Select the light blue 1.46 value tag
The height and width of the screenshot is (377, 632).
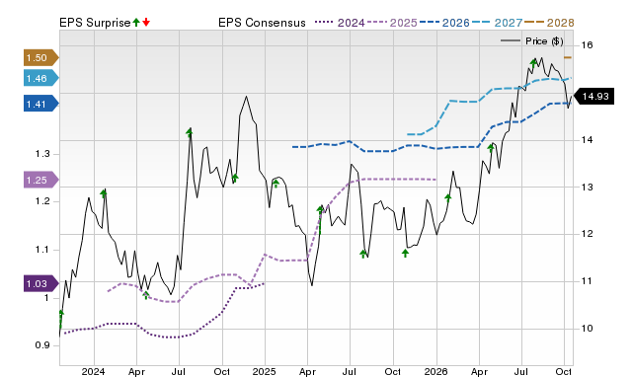click(40, 78)
